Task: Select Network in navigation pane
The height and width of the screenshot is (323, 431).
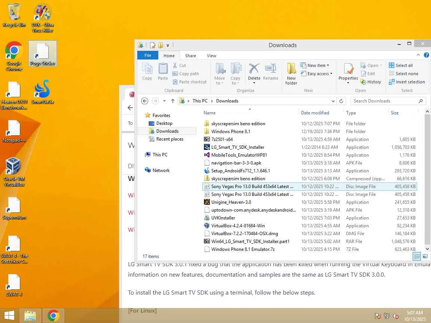Action: (x=161, y=170)
